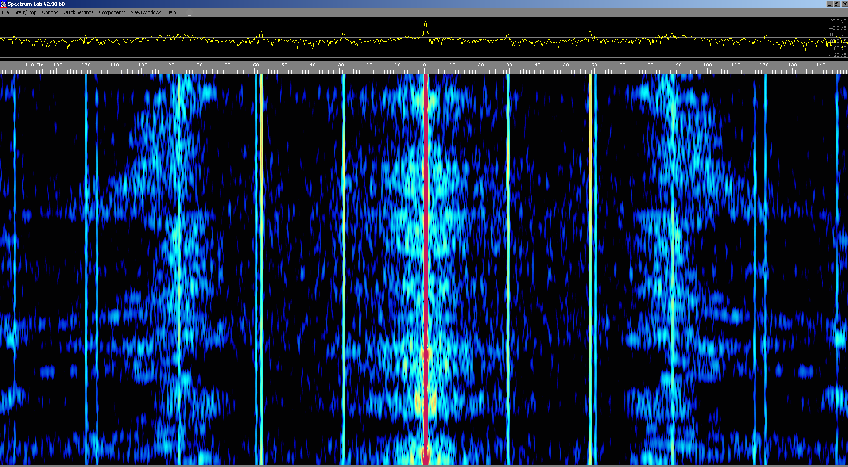Viewport: 848px width, 467px height.
Task: Open the File menu
Action: (5, 12)
